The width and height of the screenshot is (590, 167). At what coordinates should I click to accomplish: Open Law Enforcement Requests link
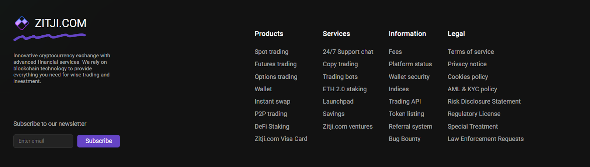485,139
